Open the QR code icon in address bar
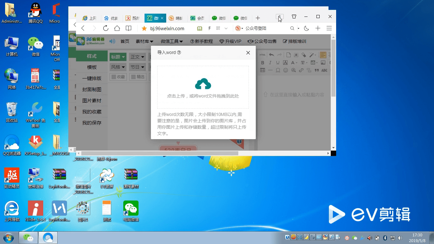Image resolution: width=434 pixels, height=244 pixels. [218, 28]
